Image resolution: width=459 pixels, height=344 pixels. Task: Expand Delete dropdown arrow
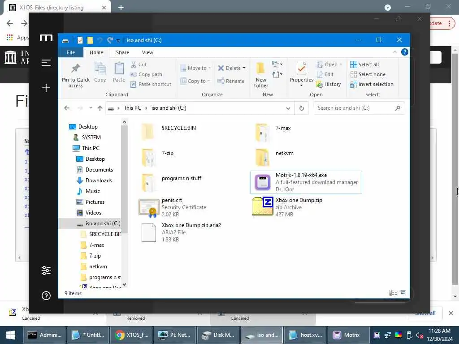pyautogui.click(x=244, y=68)
